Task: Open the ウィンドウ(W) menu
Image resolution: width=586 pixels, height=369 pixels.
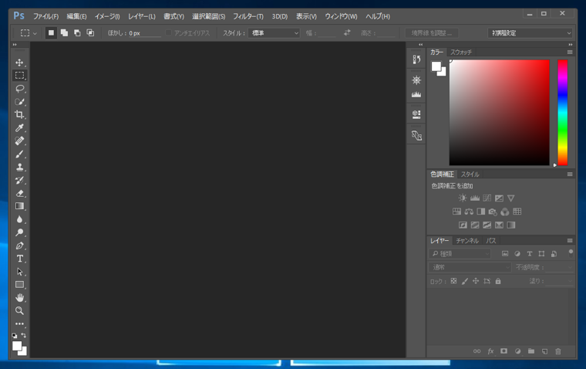Action: [341, 16]
